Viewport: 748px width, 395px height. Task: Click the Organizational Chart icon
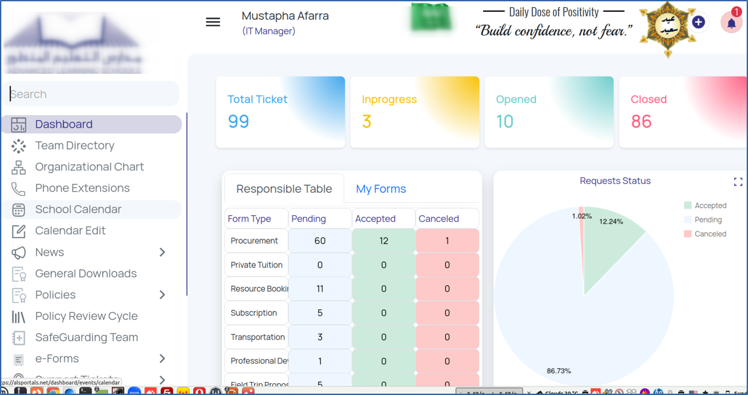(18, 167)
